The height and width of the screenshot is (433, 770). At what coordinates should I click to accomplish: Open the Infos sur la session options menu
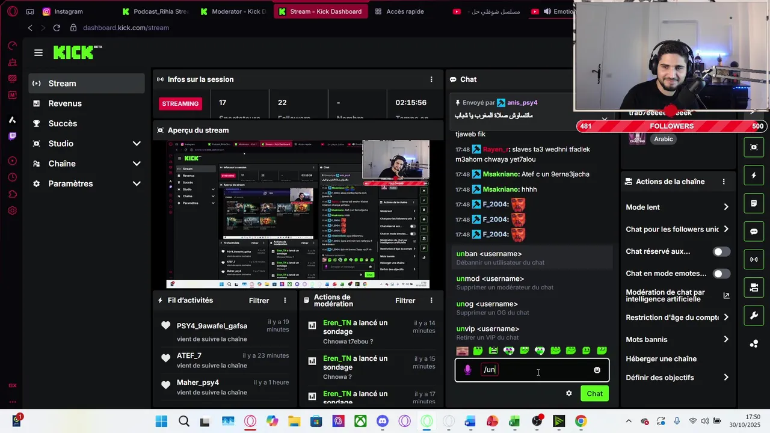[x=431, y=79]
